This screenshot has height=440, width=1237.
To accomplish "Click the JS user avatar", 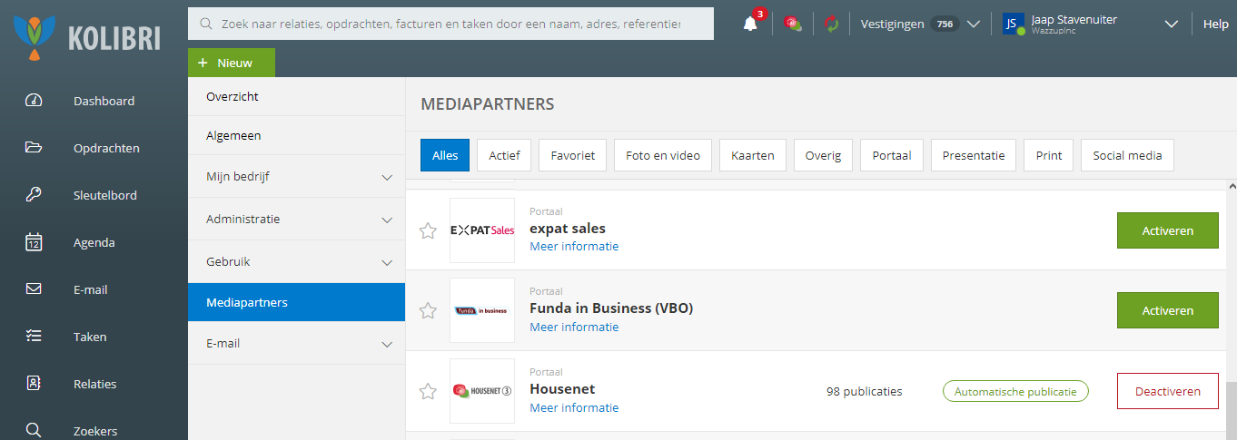I will pyautogui.click(x=1013, y=24).
